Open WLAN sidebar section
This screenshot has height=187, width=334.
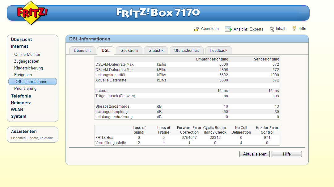(17, 110)
